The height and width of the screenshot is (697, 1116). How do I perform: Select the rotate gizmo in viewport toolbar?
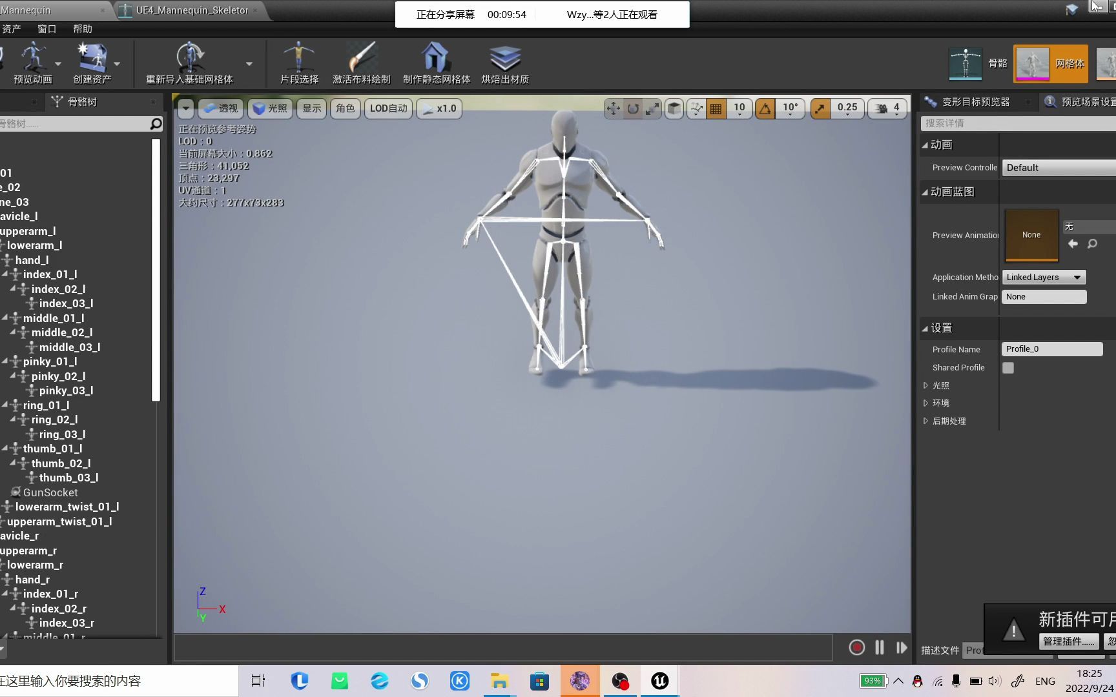(632, 108)
